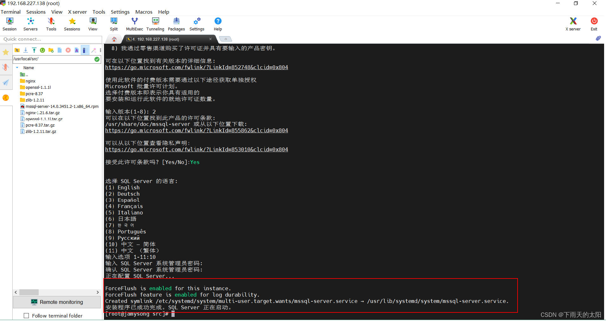Open the X server menu

coord(77,12)
